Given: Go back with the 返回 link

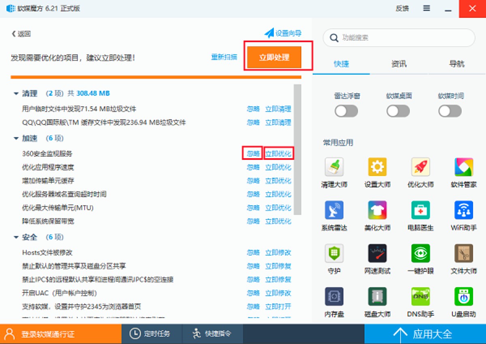Looking at the screenshot, I should coord(21,34).
